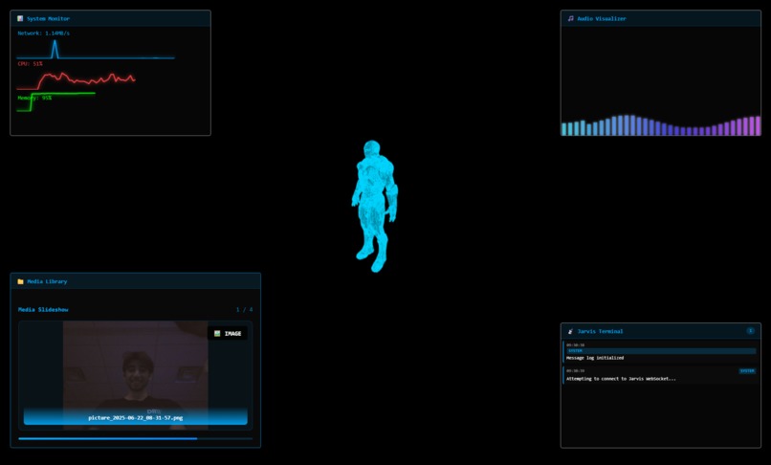
Task: Click the picture icon in the IMAGE badge
Action: pos(217,333)
